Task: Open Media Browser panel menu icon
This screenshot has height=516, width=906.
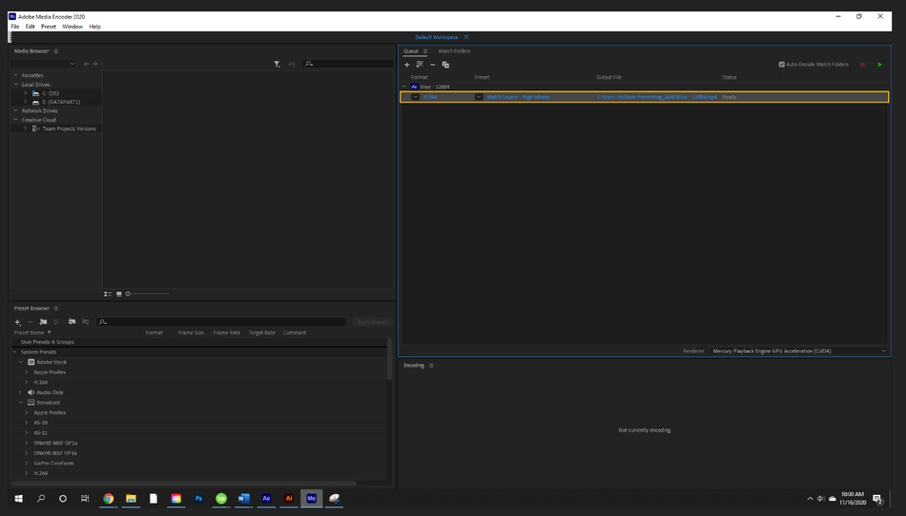Action: pyautogui.click(x=56, y=51)
